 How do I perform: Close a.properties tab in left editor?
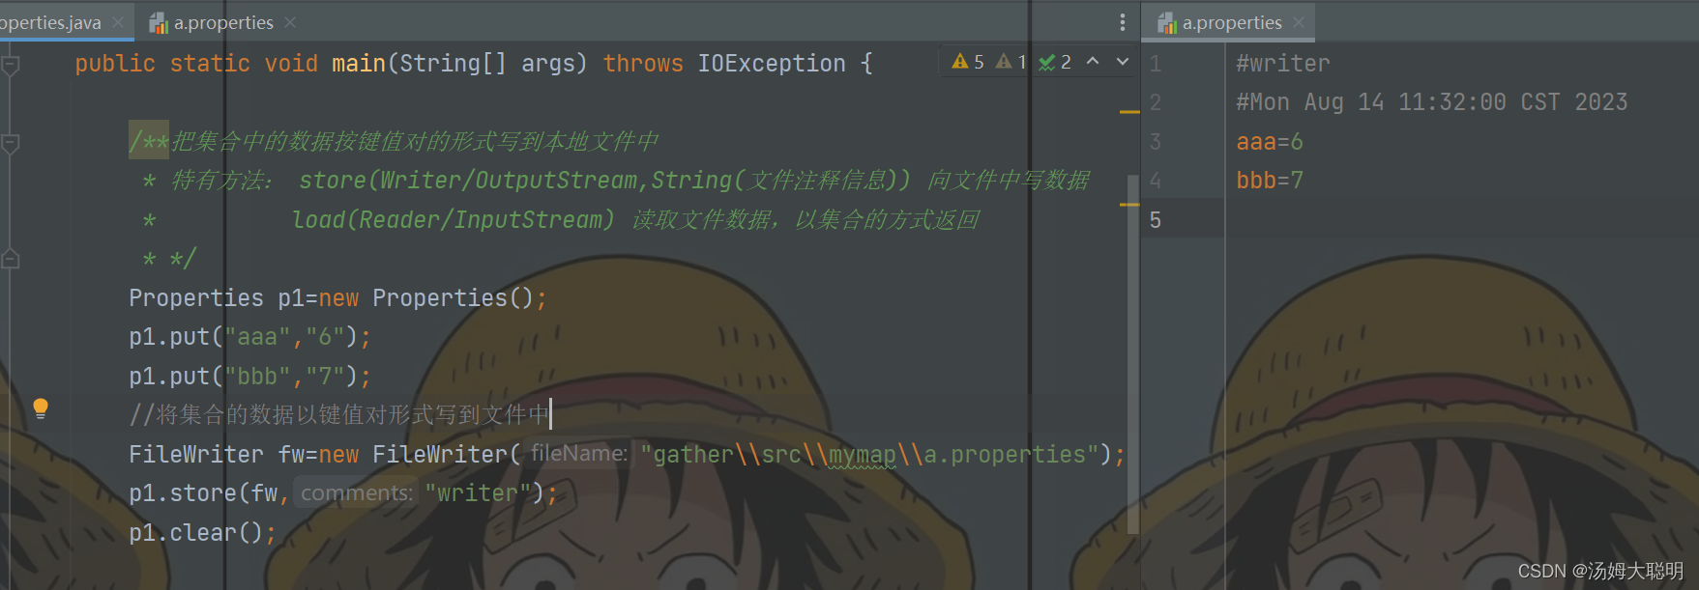pyautogui.click(x=291, y=22)
